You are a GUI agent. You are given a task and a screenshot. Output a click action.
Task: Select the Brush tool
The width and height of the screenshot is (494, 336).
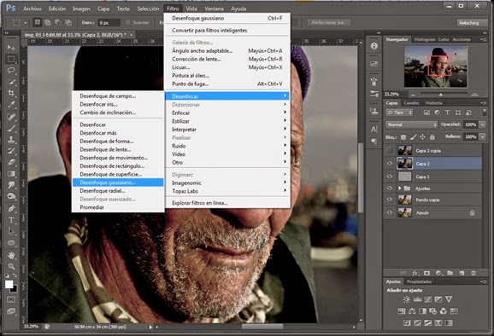[11, 128]
